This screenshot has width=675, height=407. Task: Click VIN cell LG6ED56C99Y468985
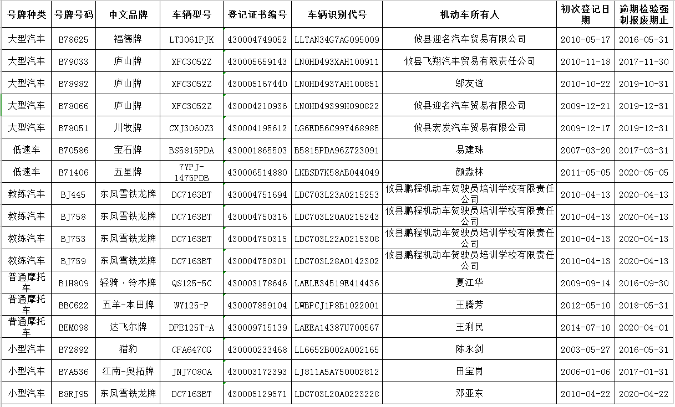pyautogui.click(x=337, y=128)
